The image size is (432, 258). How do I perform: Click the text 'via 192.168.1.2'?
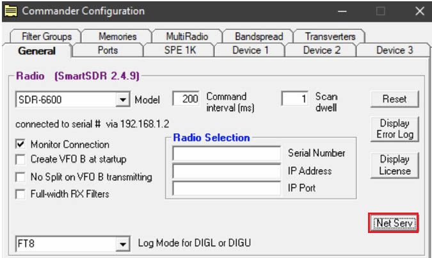(x=138, y=124)
